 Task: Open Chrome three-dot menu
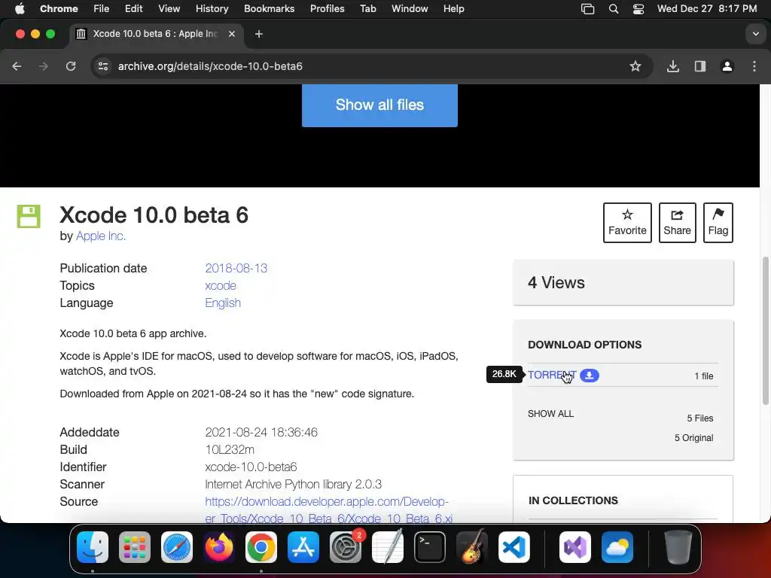754,66
